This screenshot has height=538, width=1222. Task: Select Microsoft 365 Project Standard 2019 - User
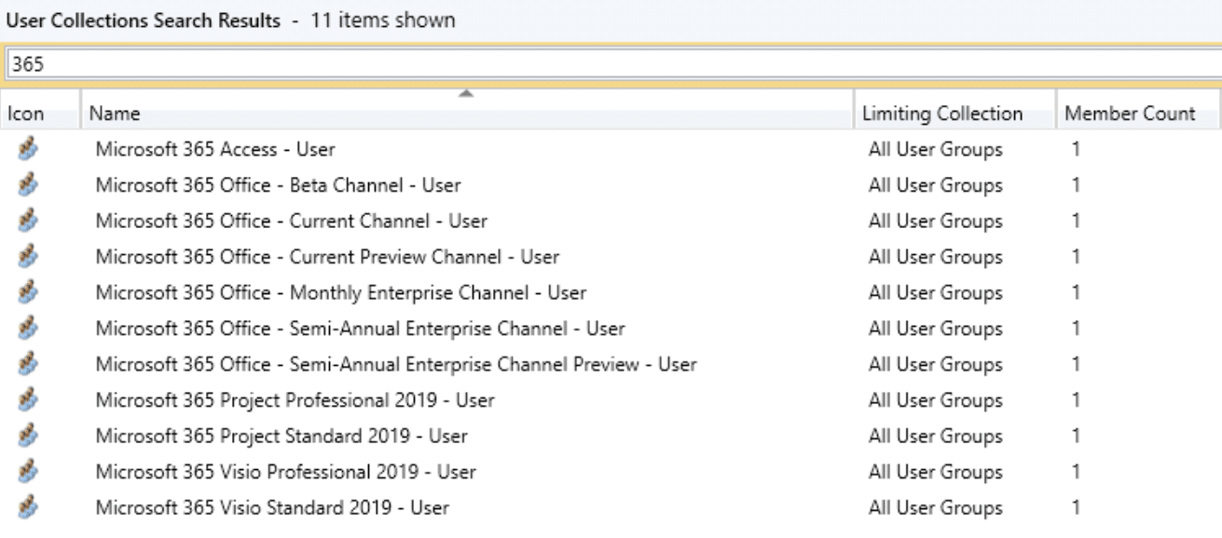(281, 436)
